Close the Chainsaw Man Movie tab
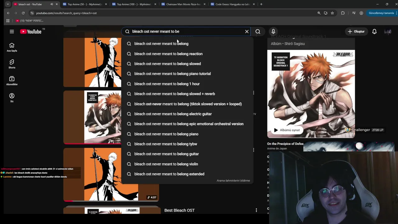Viewport: 398px width, 224px height. coord(205,4)
